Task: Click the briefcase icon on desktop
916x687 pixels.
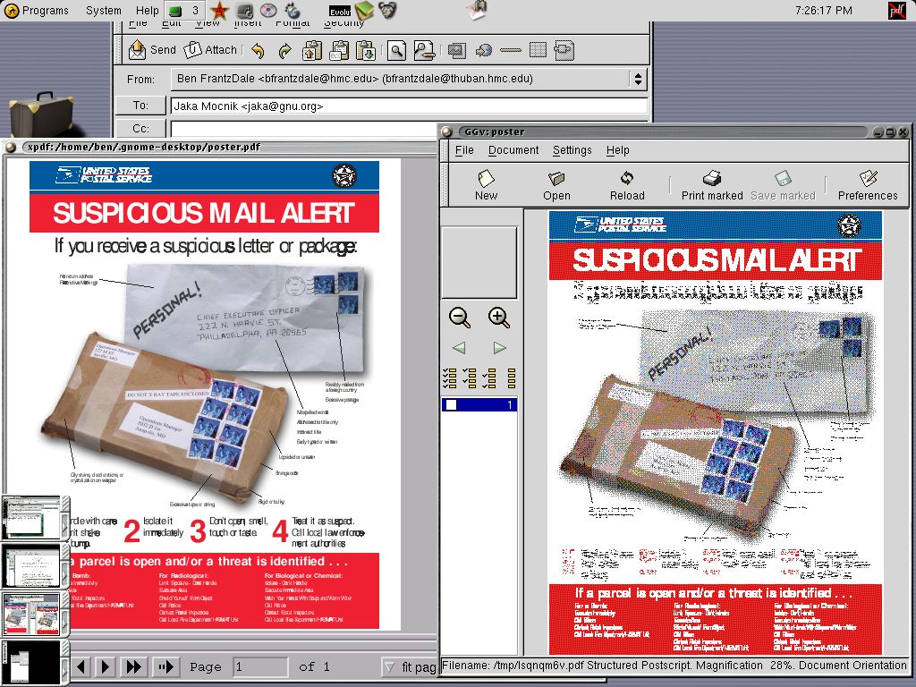Action: pyautogui.click(x=42, y=114)
